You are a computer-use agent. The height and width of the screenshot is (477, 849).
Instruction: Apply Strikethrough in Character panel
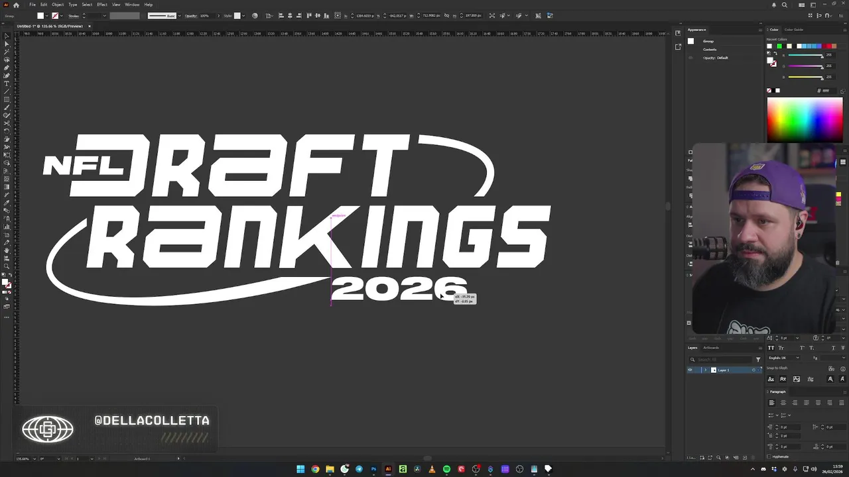[843, 348]
